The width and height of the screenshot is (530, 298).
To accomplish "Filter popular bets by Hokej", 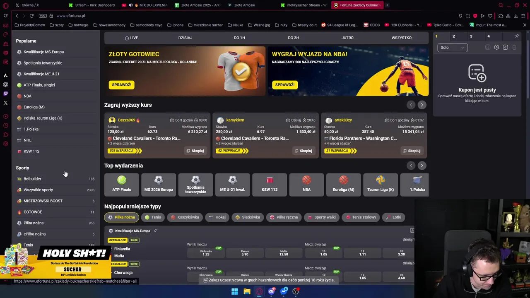I will [217, 217].
